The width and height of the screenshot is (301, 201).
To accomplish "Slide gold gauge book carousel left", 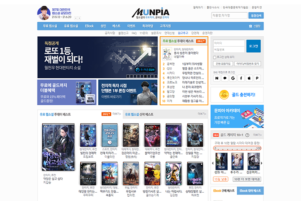I will click(212, 163).
